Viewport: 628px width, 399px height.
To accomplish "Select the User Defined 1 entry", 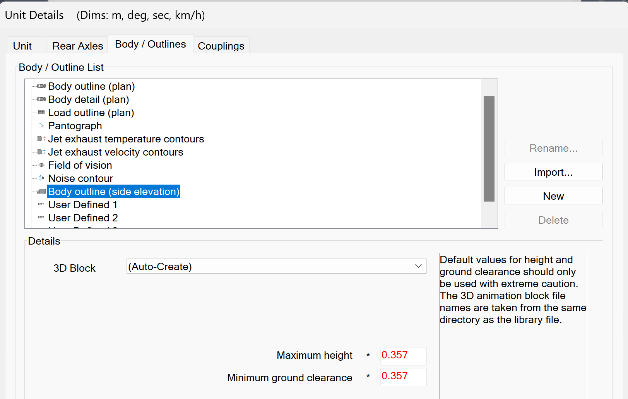I will [82, 205].
